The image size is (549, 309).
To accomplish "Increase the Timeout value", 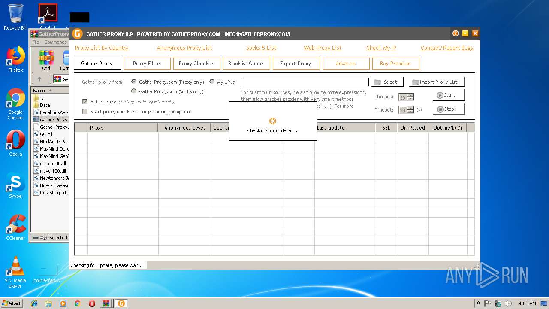I will coord(410,108).
